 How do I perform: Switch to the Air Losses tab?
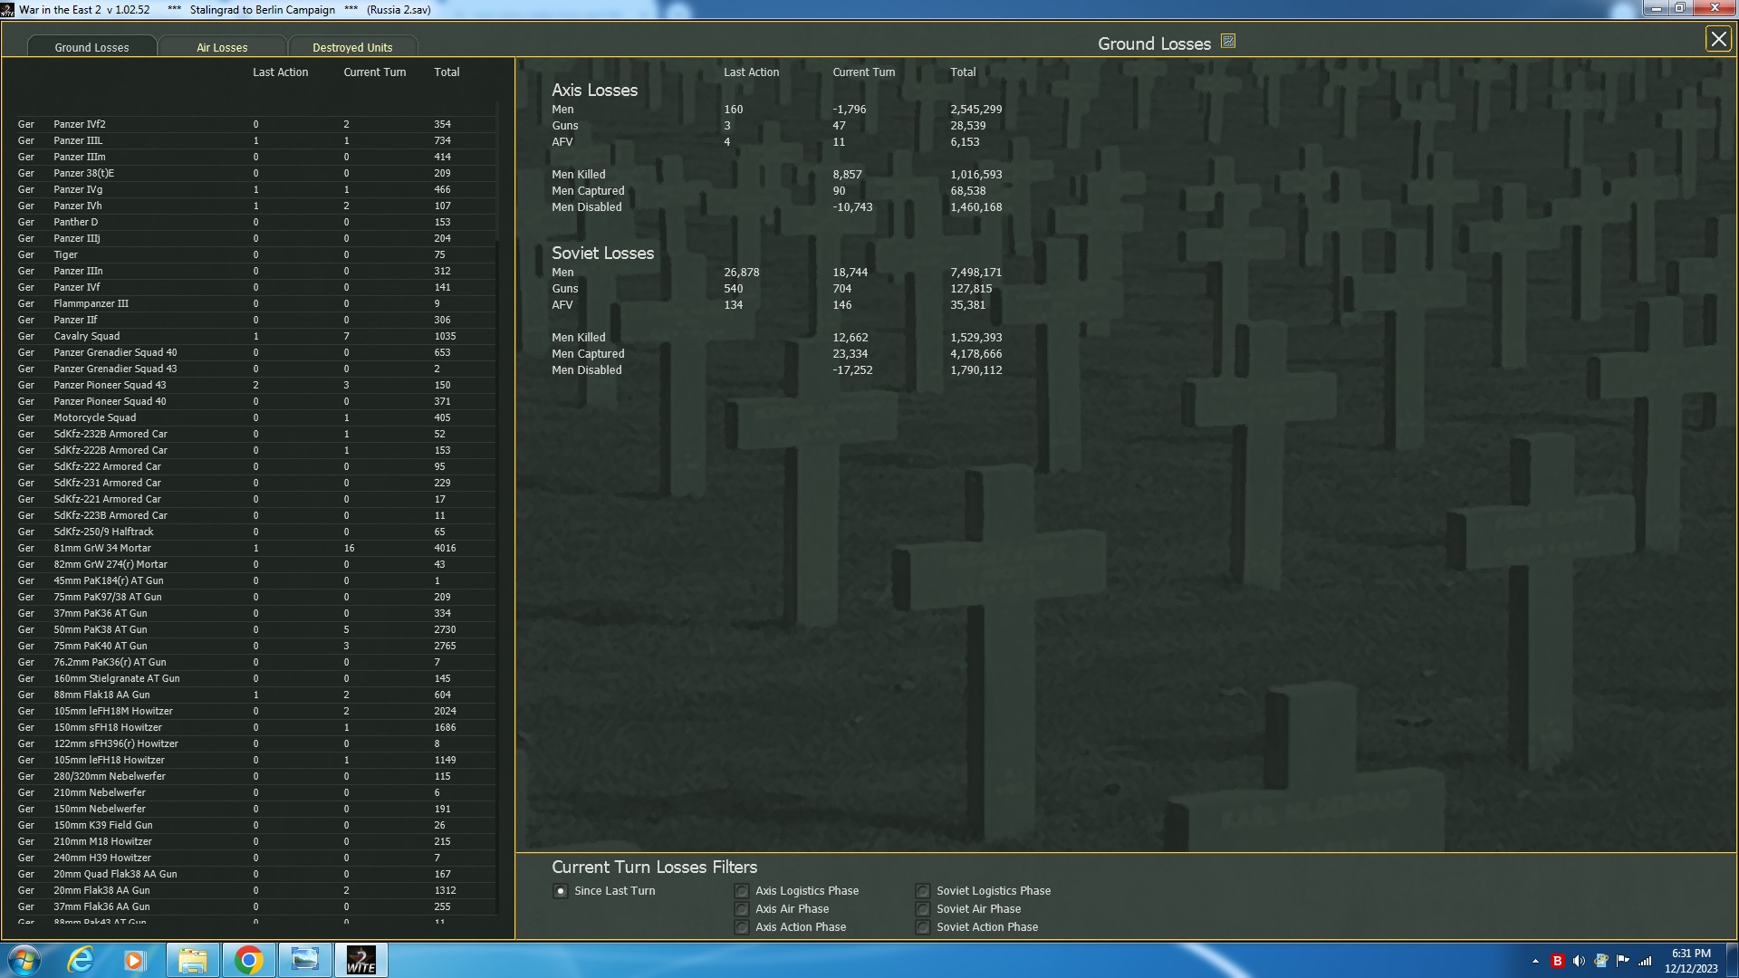(222, 47)
